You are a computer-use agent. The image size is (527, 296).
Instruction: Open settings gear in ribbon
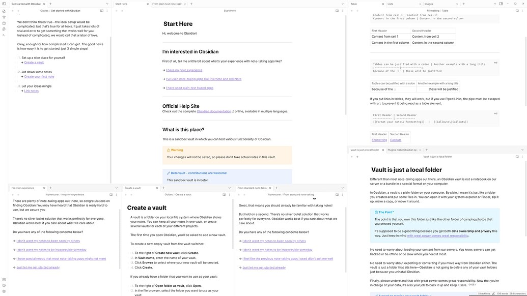(4, 291)
